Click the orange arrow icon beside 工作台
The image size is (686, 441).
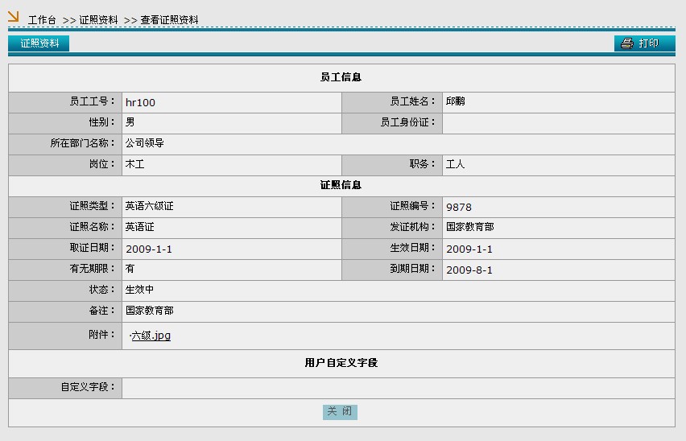click(13, 15)
